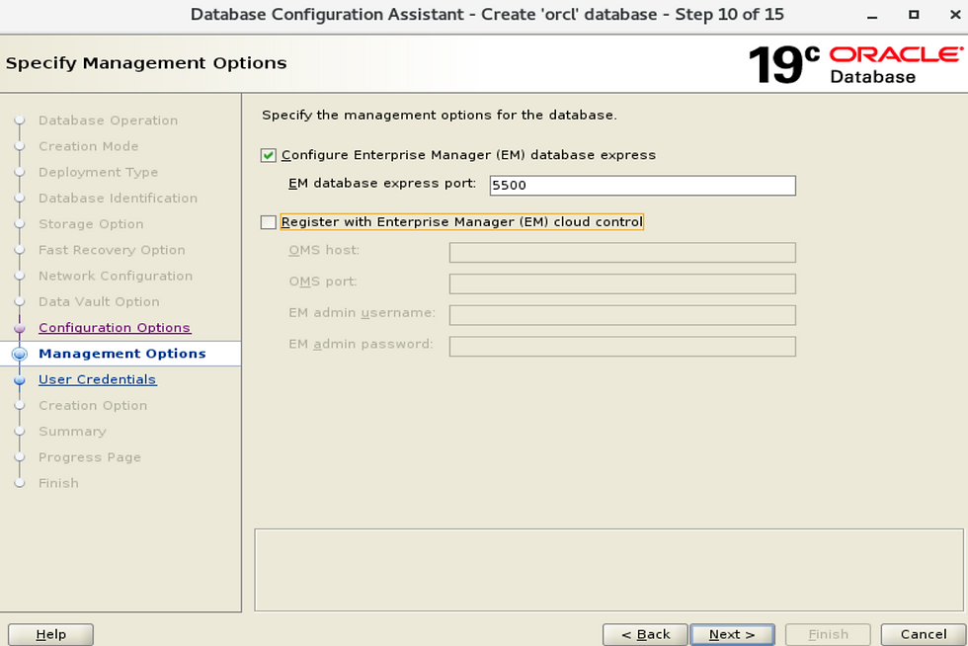Click the completed step marker beside Configuration Options
Image resolution: width=968 pixels, height=646 pixels.
coord(22,327)
